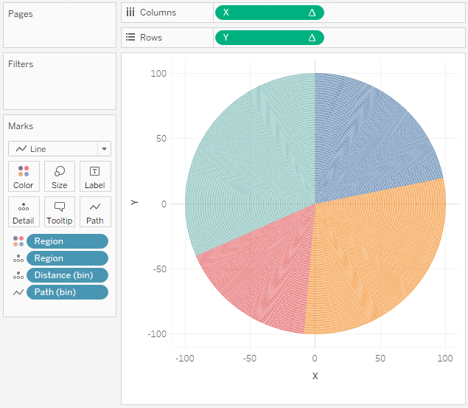Select the Distance (bin) pill
The image size is (468, 408).
click(68, 275)
